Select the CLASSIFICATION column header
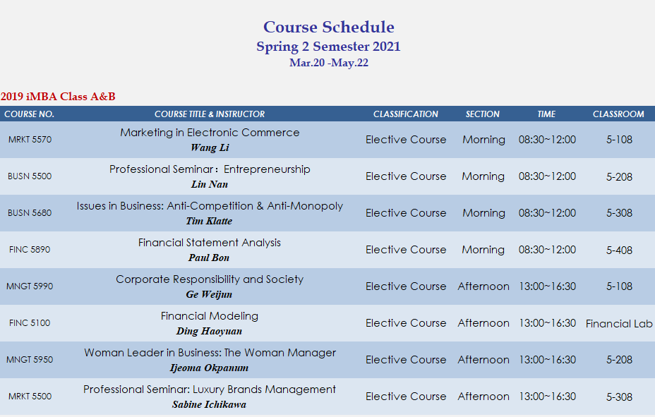655x417 pixels. point(406,114)
